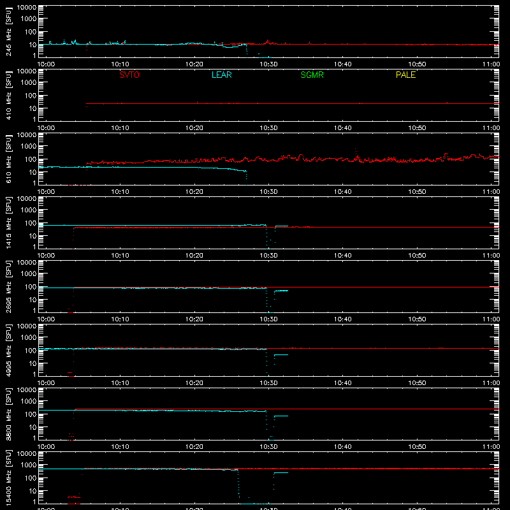Viewport: 510px width, 510px height.
Task: Click the 100 y-axis value on 610 MHz panel
Action: tap(31, 159)
